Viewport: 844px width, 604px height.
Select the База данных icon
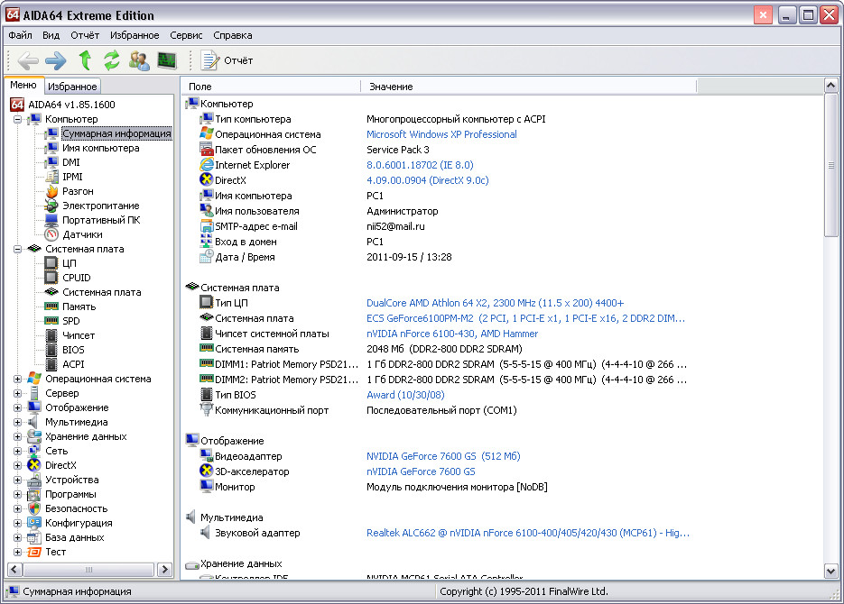point(34,538)
